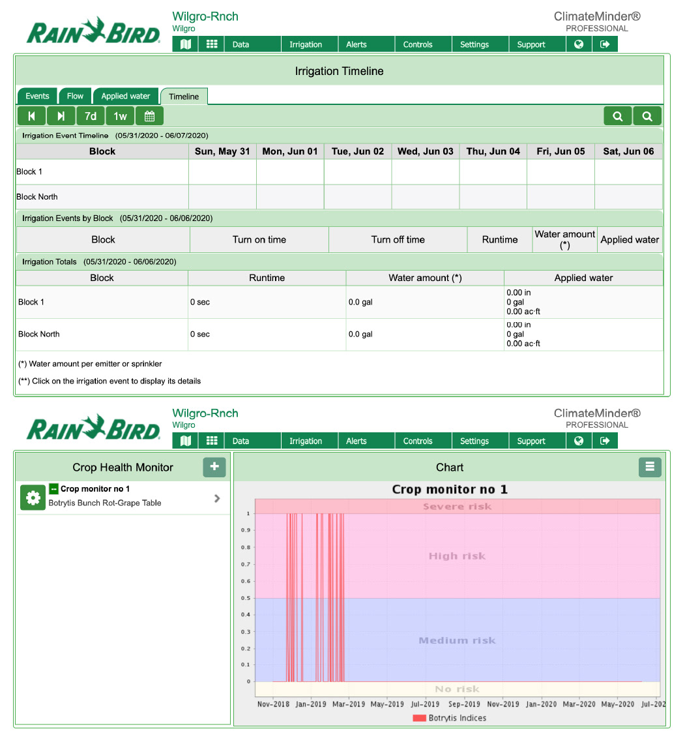Expand Crop monitor no 1 chevron arrow
The image size is (685, 744).
[217, 498]
